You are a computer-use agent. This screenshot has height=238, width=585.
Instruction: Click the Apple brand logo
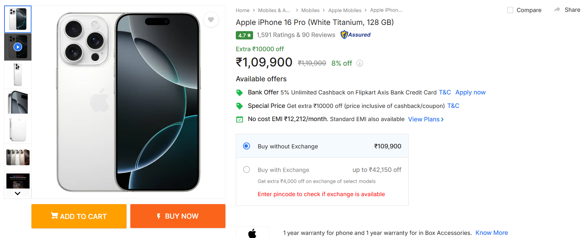[252, 233]
